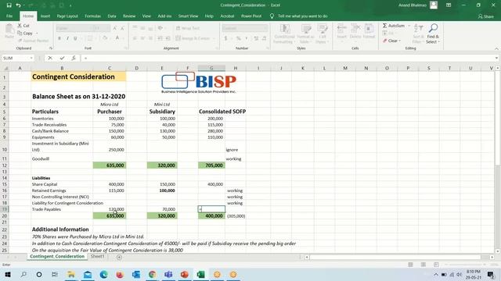Toggle Wrap Text
Screen dimensions: 501x281
[x=188, y=28]
